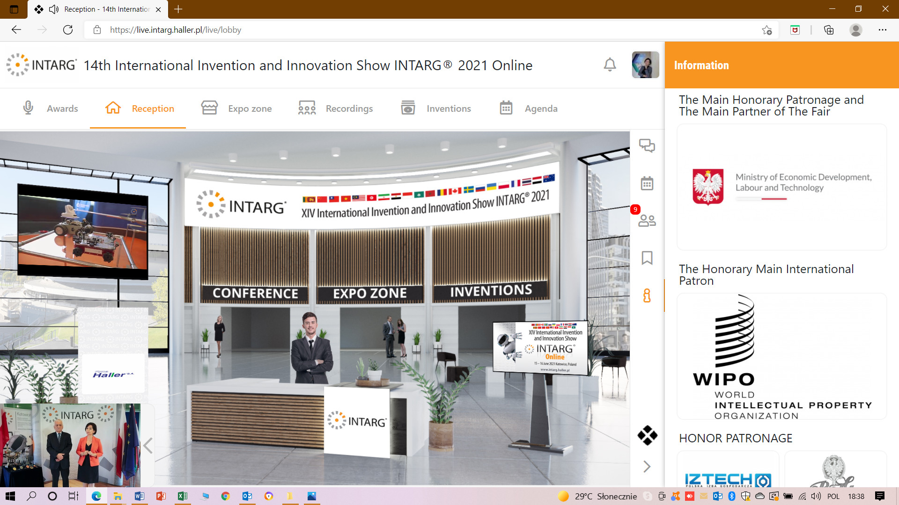This screenshot has height=505, width=899.
Task: Add this page to favorites star
Action: (766, 30)
